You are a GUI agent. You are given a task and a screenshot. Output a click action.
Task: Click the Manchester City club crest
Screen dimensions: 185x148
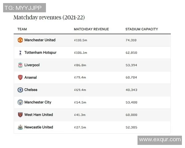pyautogui.click(x=20, y=102)
